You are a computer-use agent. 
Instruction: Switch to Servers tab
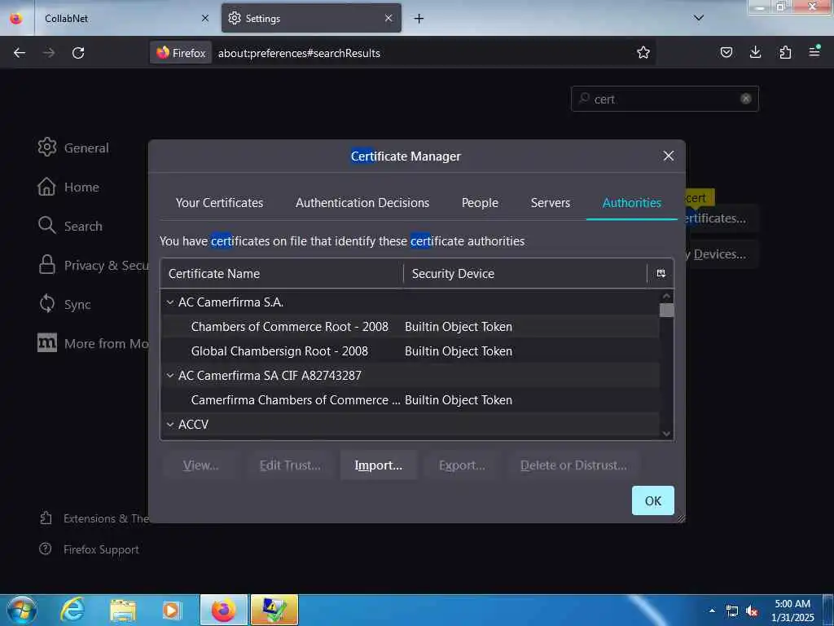550,203
